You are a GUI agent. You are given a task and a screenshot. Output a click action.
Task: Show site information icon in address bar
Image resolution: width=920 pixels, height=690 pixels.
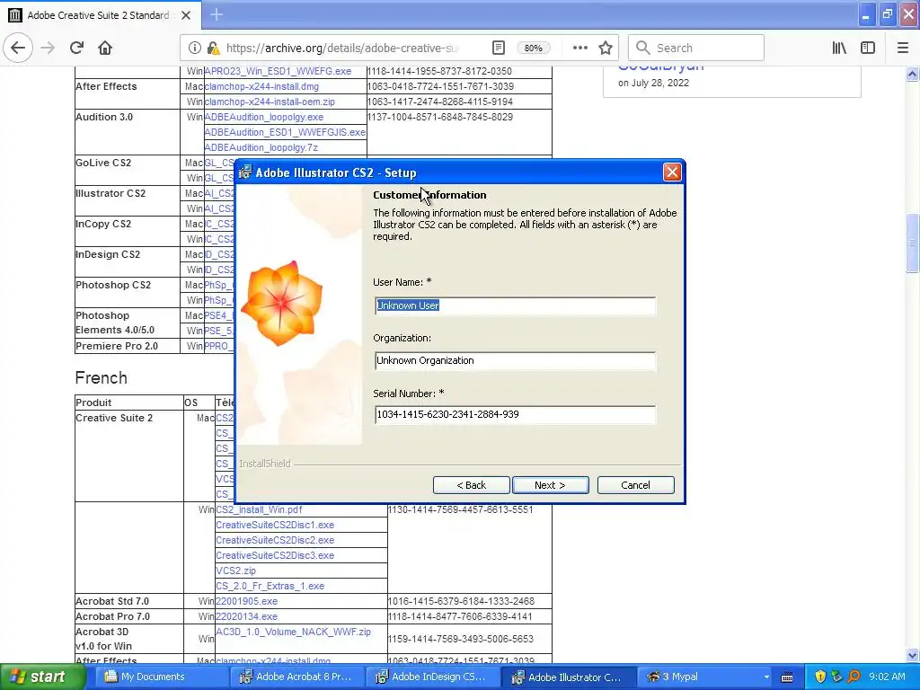pos(194,49)
